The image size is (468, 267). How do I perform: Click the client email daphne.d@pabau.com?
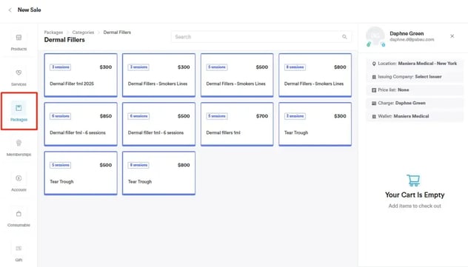click(x=412, y=40)
